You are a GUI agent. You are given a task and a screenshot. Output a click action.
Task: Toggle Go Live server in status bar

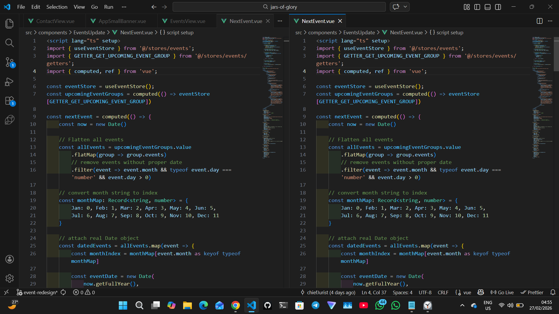coord(502,293)
